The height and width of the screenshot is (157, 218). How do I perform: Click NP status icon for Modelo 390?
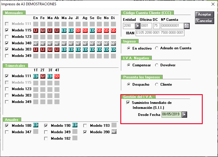click(x=114, y=131)
